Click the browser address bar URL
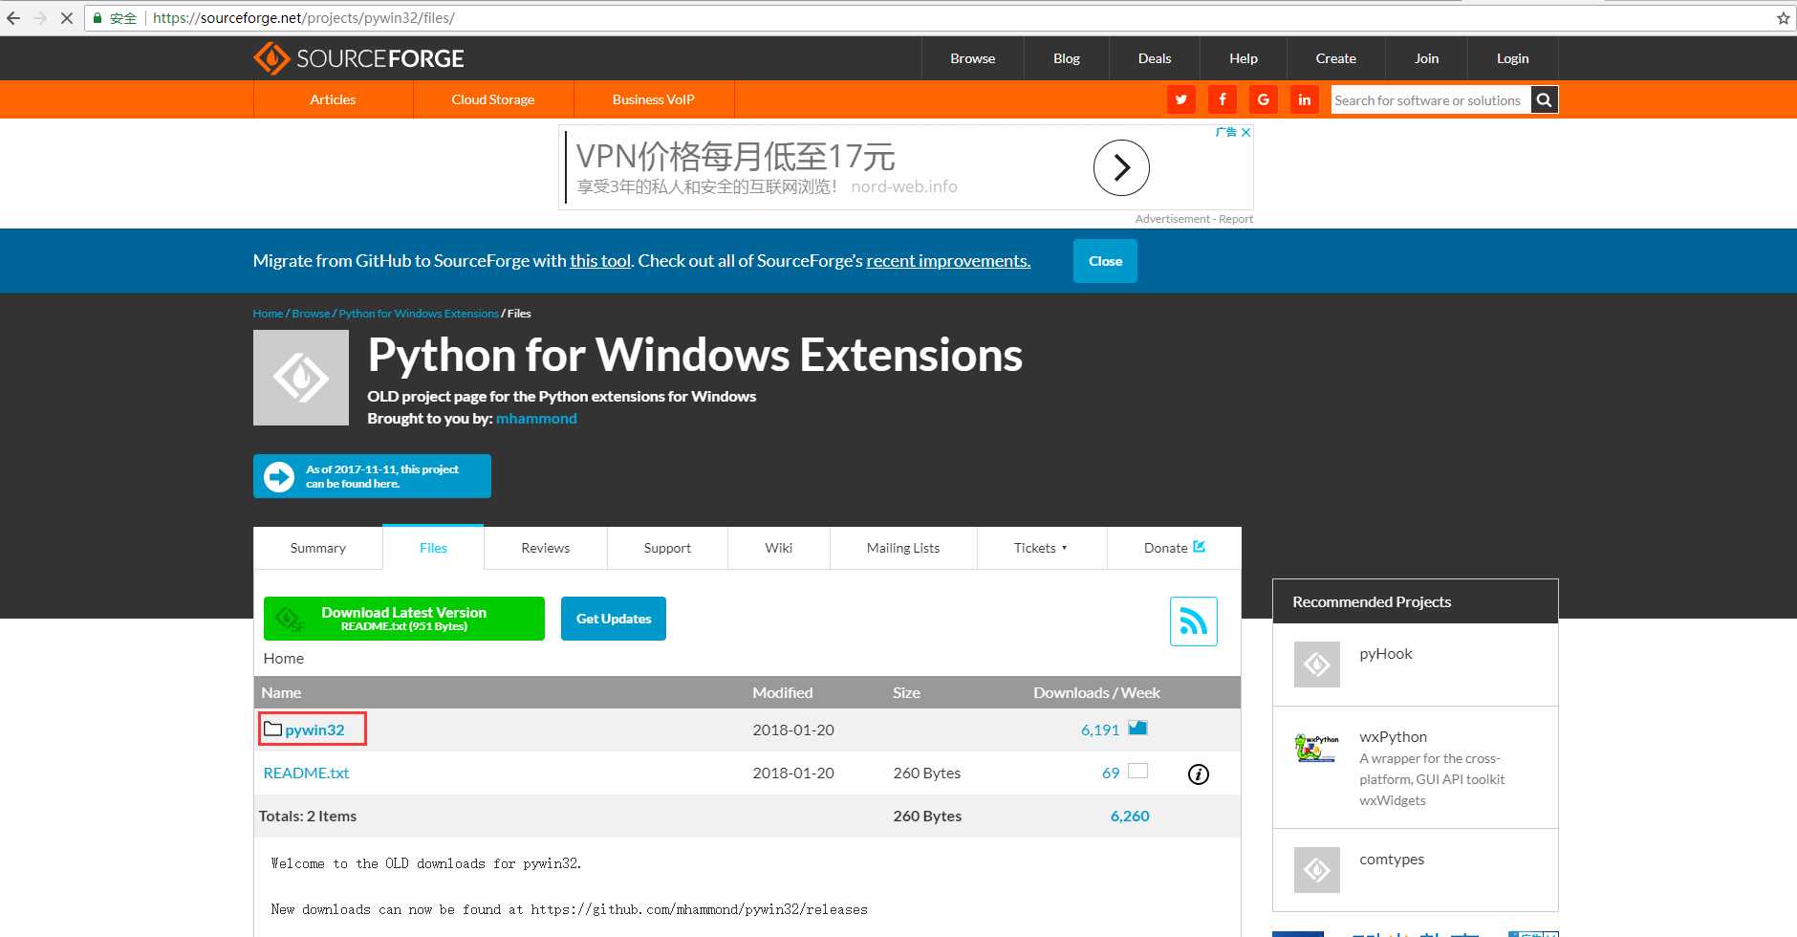Screen dimensions: 1797x937 (x=304, y=18)
